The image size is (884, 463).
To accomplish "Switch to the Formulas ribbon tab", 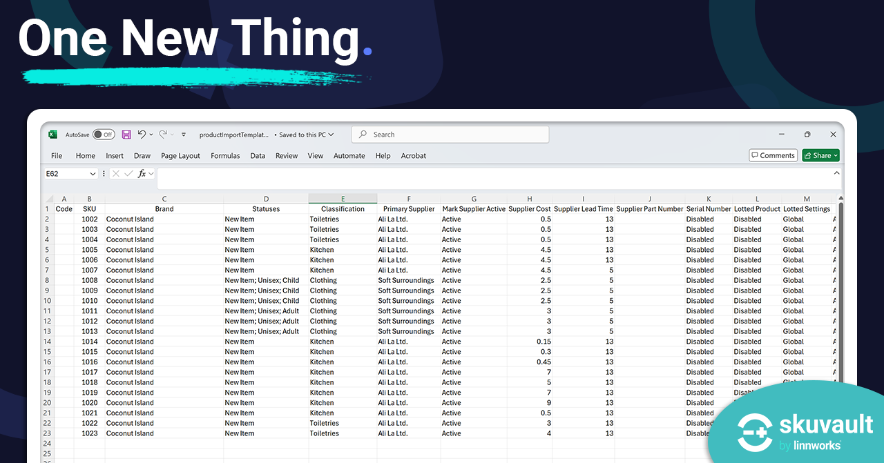I will 225,156.
